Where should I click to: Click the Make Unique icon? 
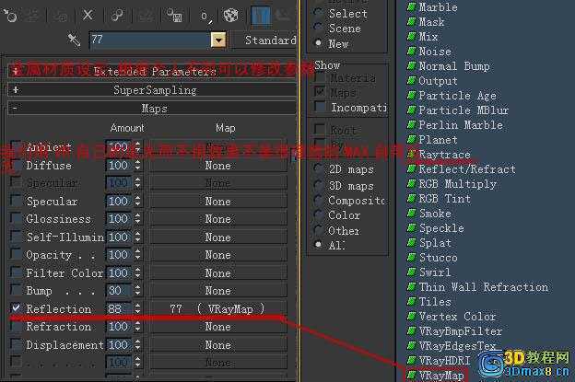tap(146, 16)
